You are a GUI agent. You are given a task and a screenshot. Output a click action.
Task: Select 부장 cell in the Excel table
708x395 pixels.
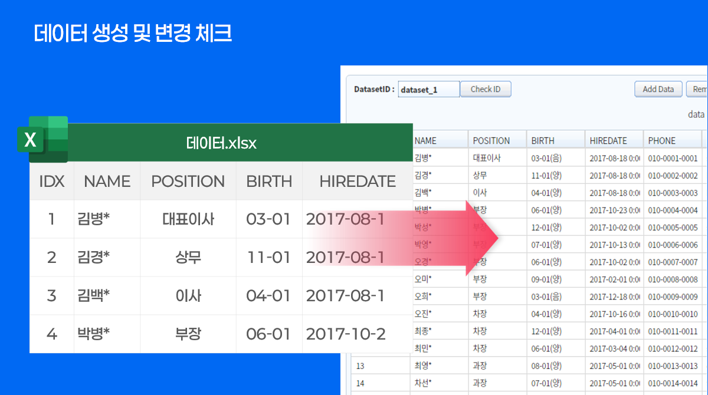pyautogui.click(x=188, y=334)
